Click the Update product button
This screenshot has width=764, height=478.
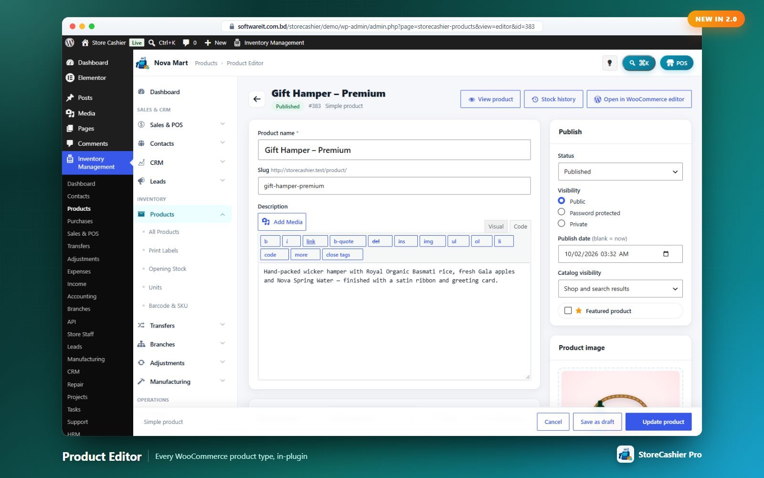click(x=658, y=422)
